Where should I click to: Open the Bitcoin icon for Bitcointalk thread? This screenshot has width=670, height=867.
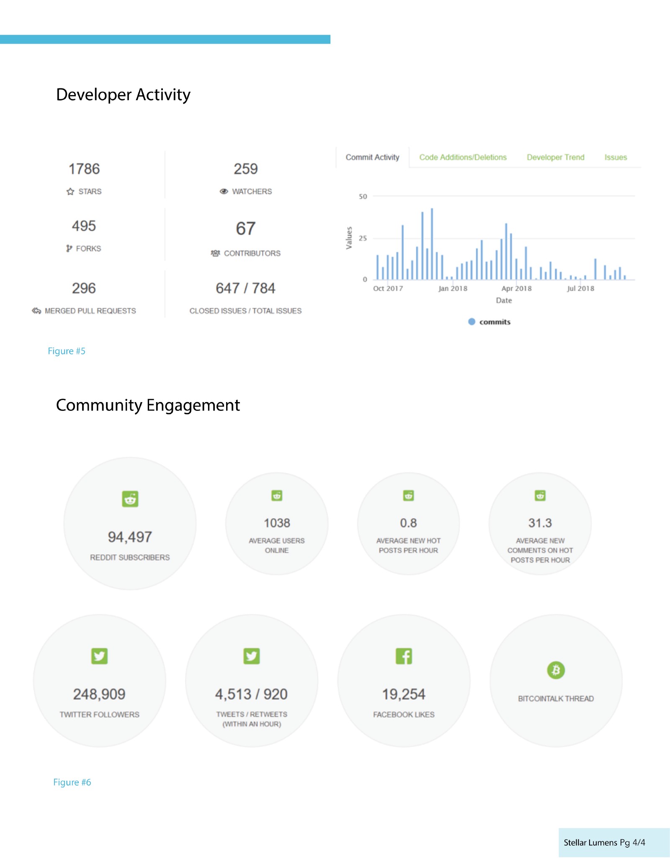[556, 670]
